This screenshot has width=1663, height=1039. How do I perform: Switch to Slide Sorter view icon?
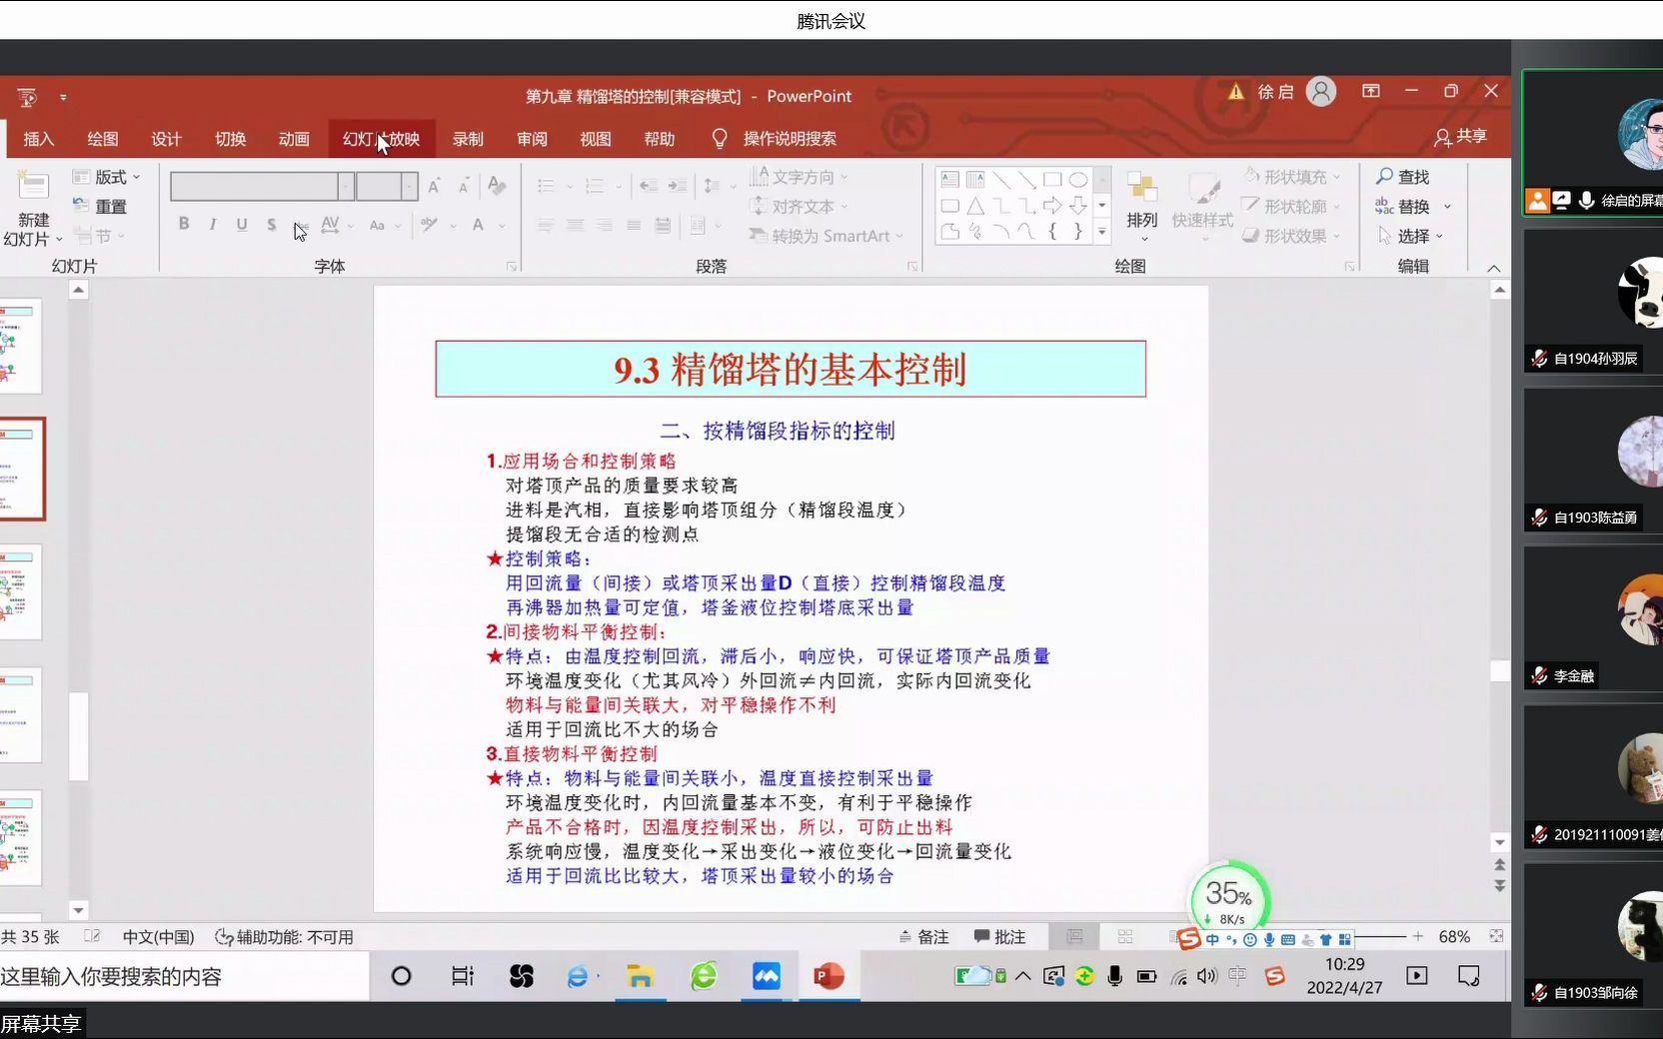[1125, 937]
